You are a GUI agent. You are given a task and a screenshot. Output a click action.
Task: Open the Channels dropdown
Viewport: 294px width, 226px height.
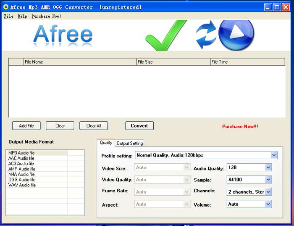[268, 192]
